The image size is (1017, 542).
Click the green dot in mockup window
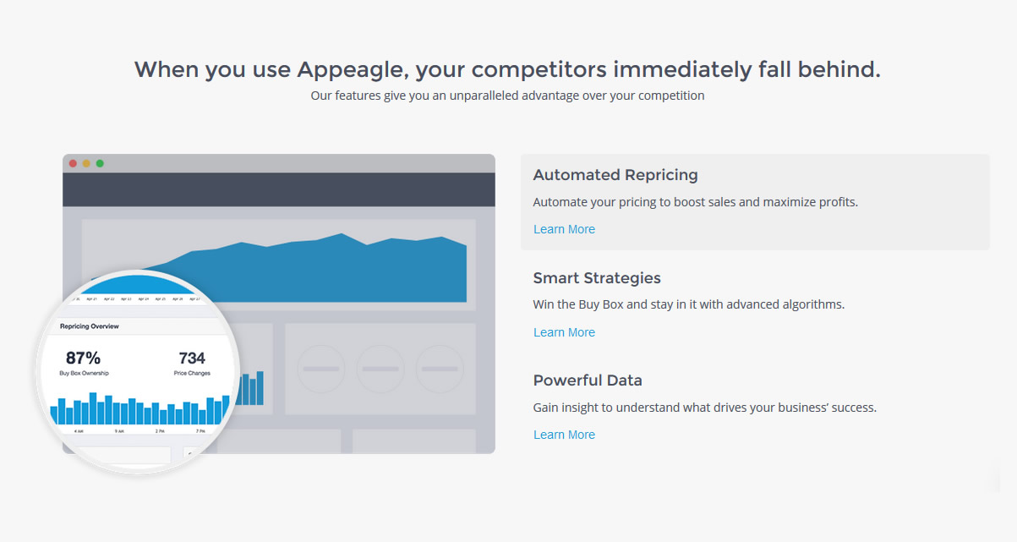pyautogui.click(x=100, y=163)
